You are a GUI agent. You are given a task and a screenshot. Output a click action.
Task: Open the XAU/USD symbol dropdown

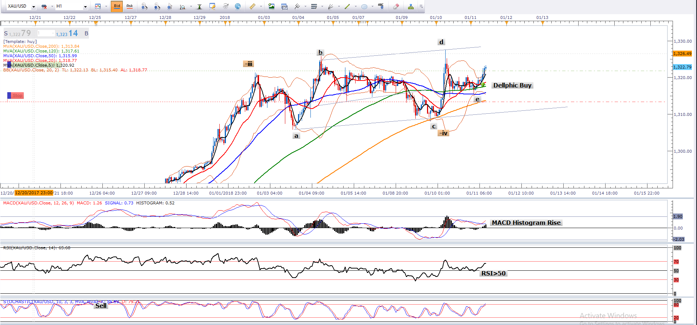pos(34,7)
